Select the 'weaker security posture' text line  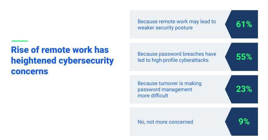point(165,28)
